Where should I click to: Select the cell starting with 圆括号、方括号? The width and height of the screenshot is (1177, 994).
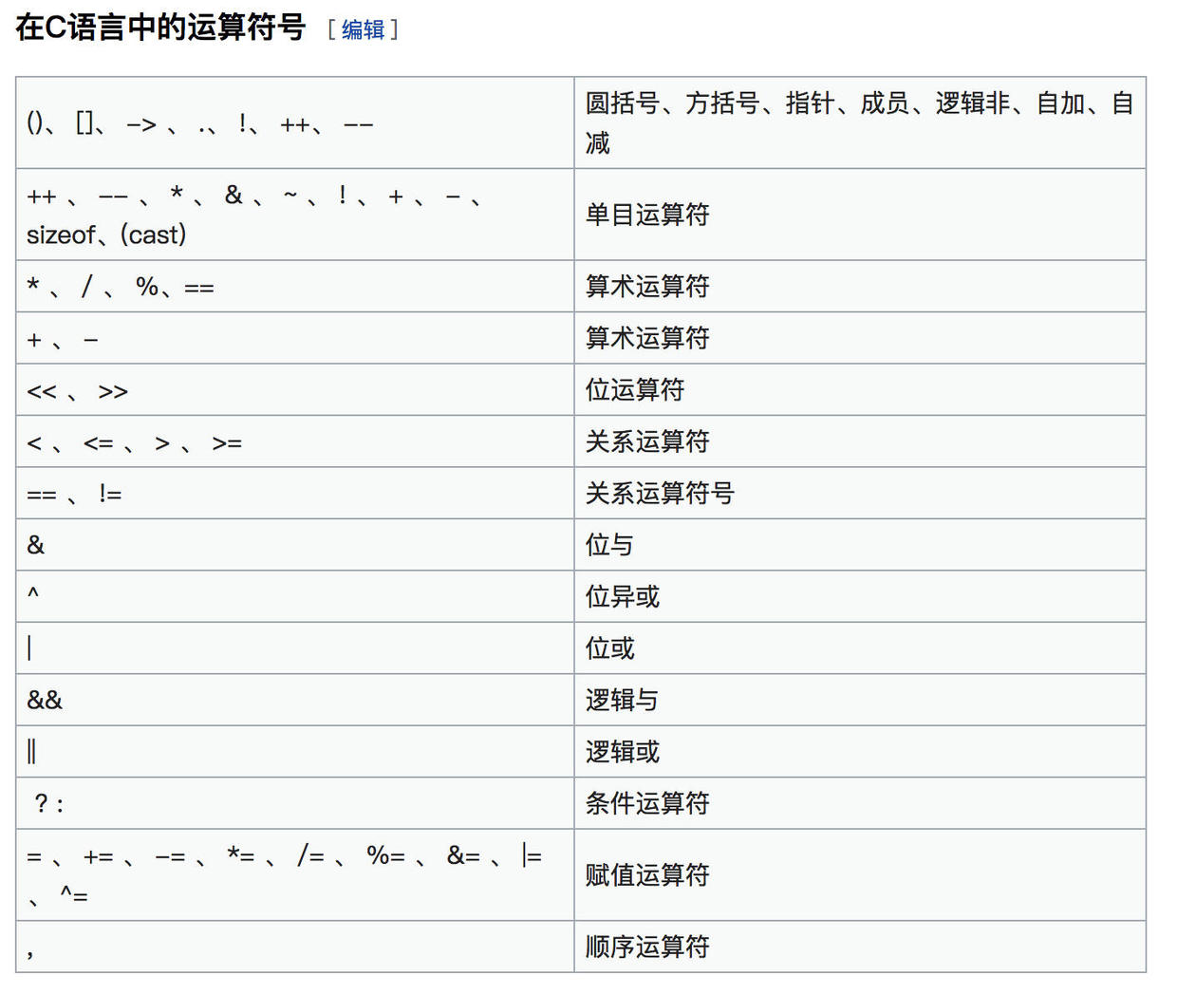pyautogui.click(x=859, y=122)
